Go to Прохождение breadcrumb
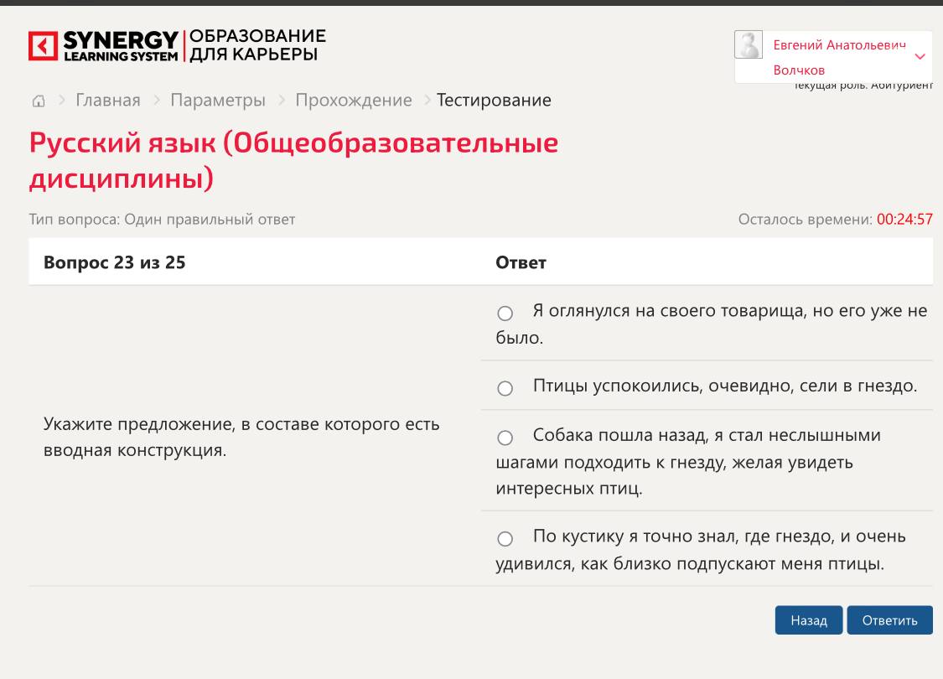 (x=354, y=100)
